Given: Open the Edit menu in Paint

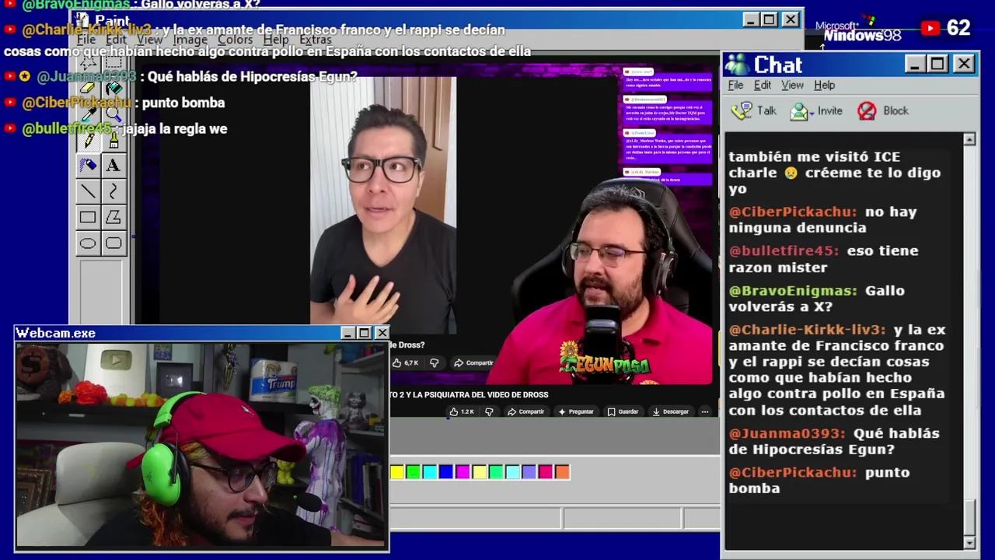Looking at the screenshot, I should [x=117, y=40].
